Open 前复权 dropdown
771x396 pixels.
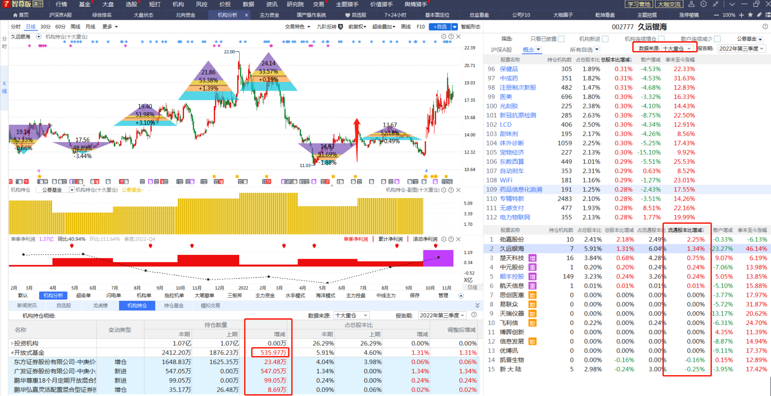coord(357,27)
